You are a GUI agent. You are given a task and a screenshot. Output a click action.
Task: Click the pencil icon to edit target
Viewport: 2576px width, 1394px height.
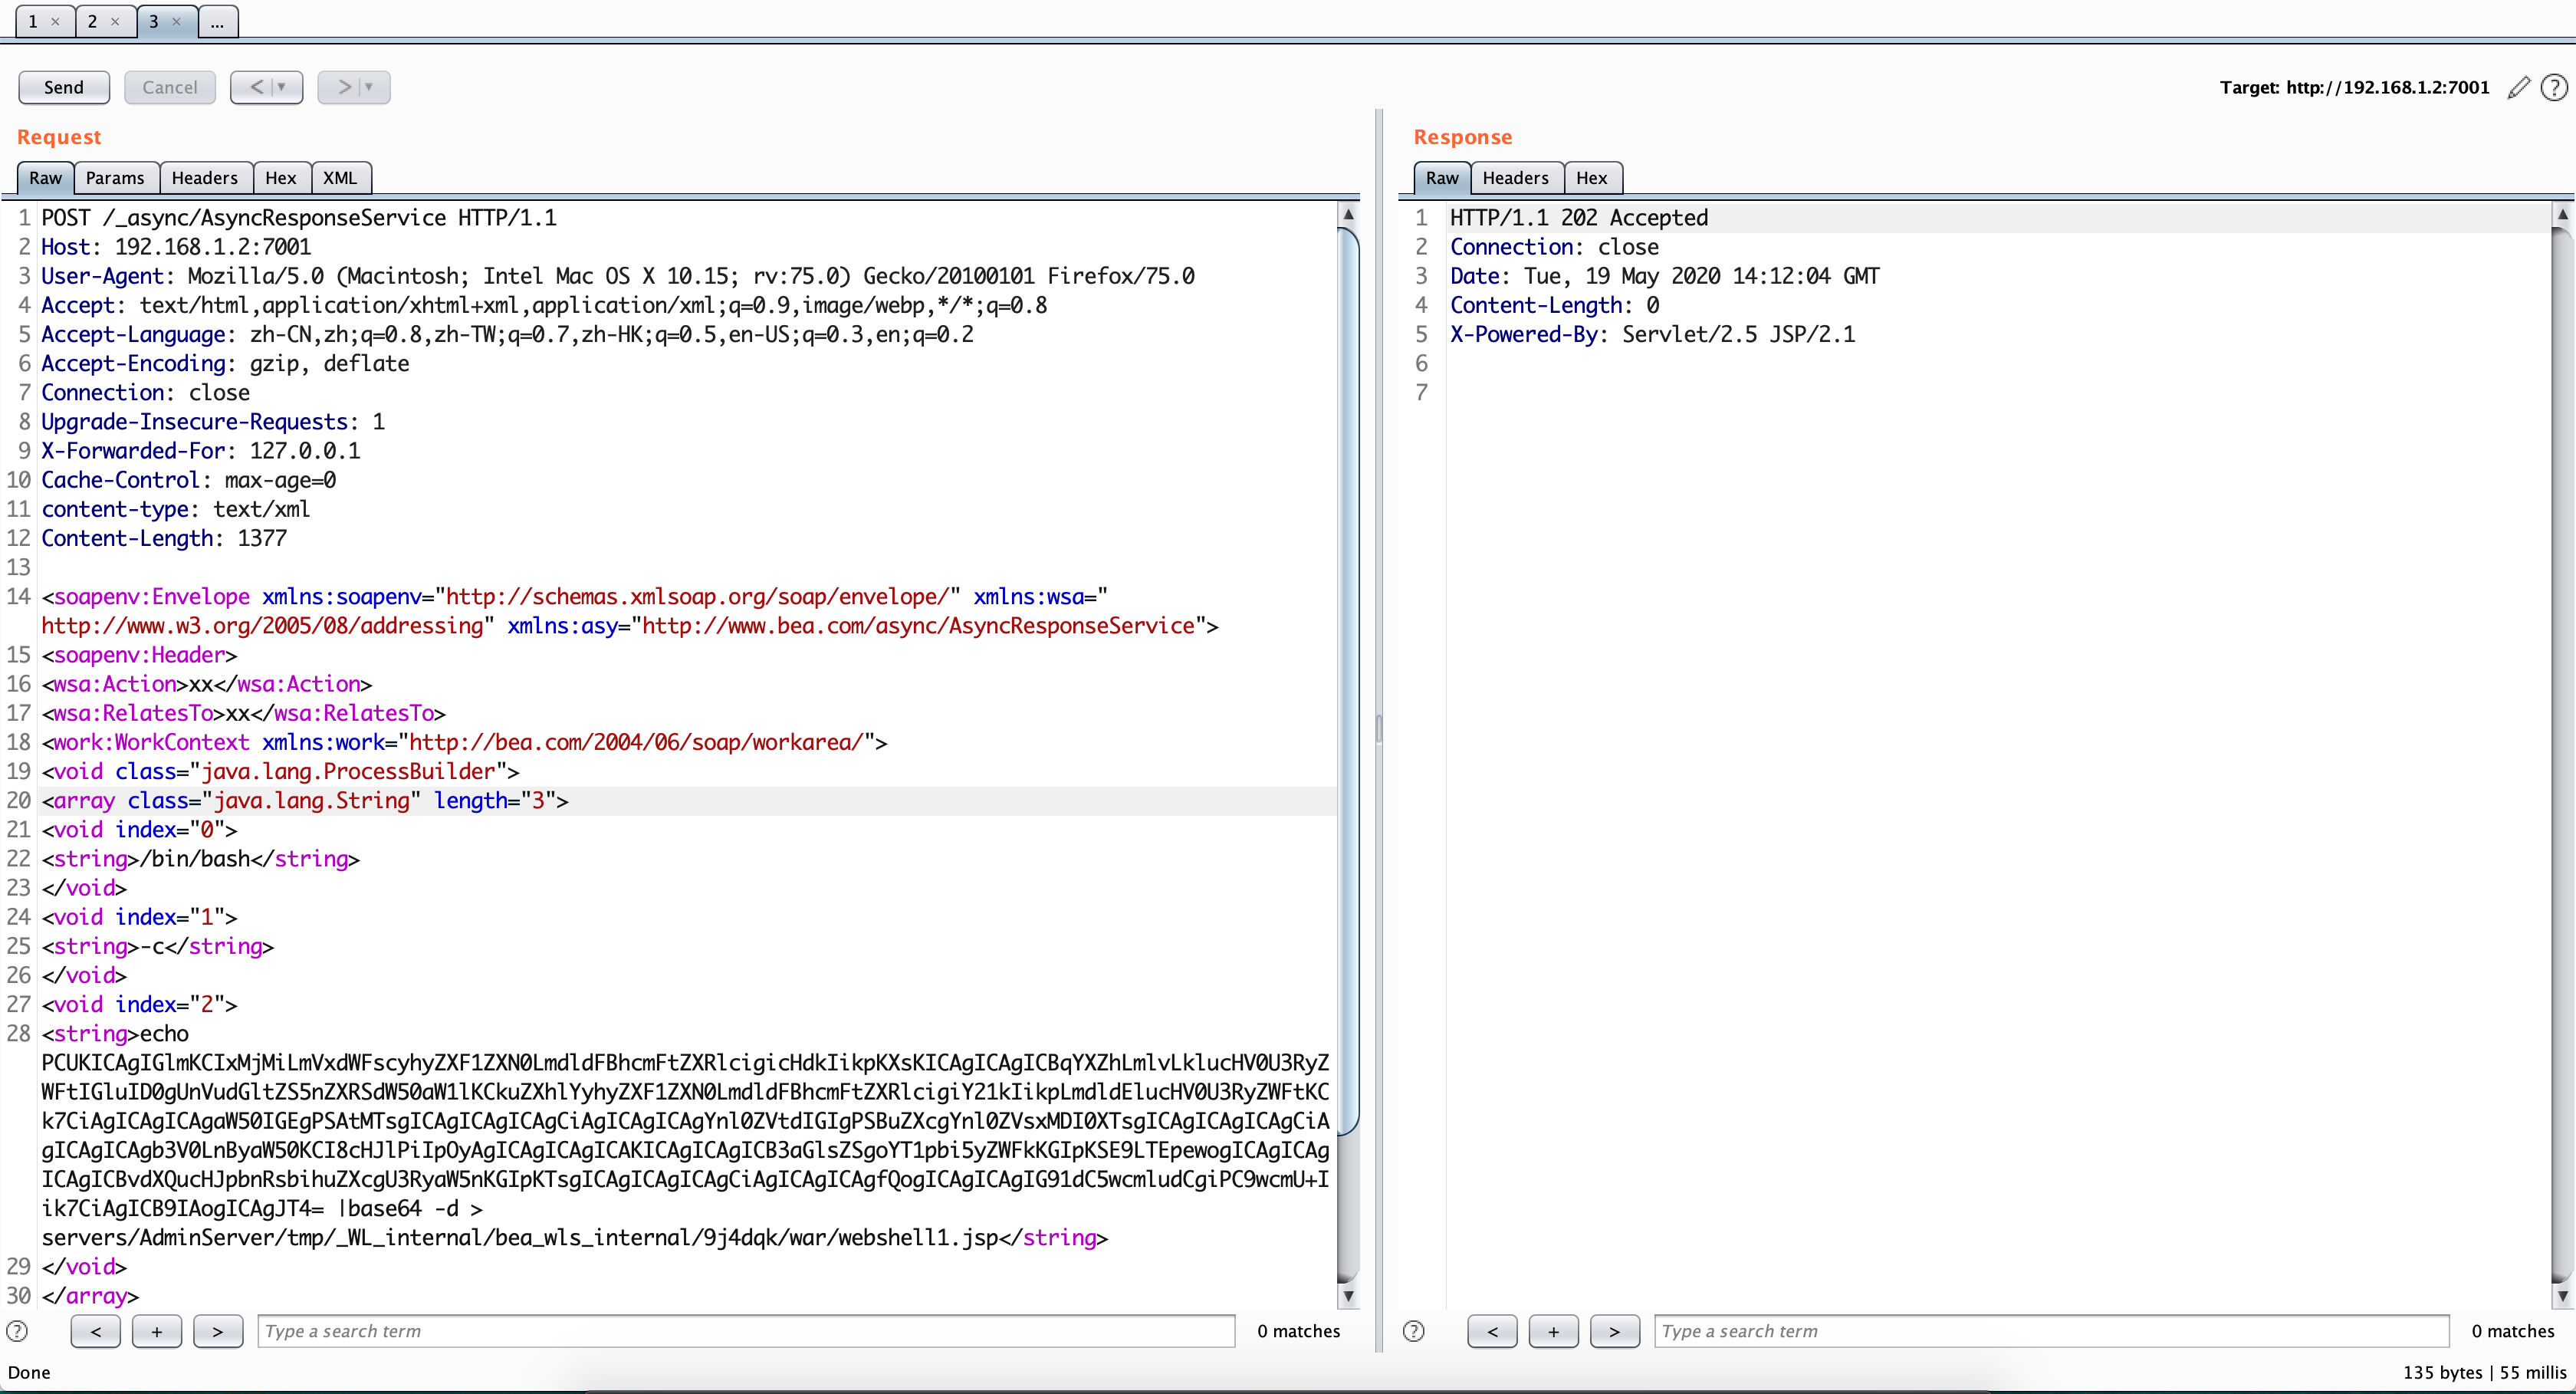[x=2518, y=88]
